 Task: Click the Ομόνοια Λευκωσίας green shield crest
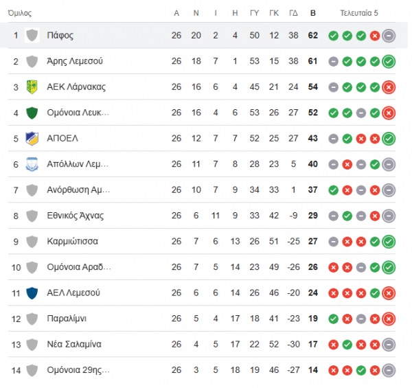click(32, 113)
